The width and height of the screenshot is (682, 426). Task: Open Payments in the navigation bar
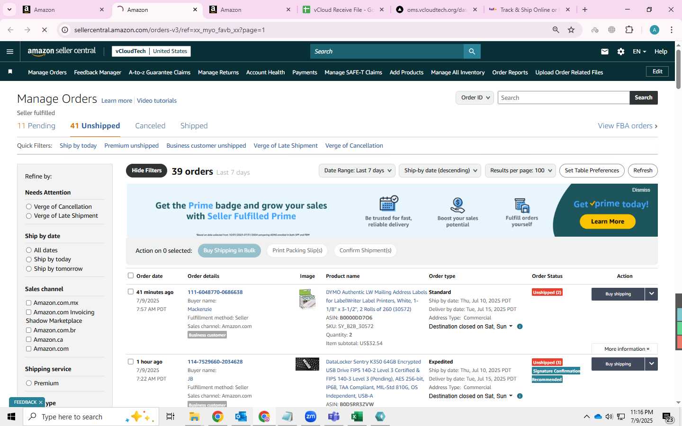(305, 72)
